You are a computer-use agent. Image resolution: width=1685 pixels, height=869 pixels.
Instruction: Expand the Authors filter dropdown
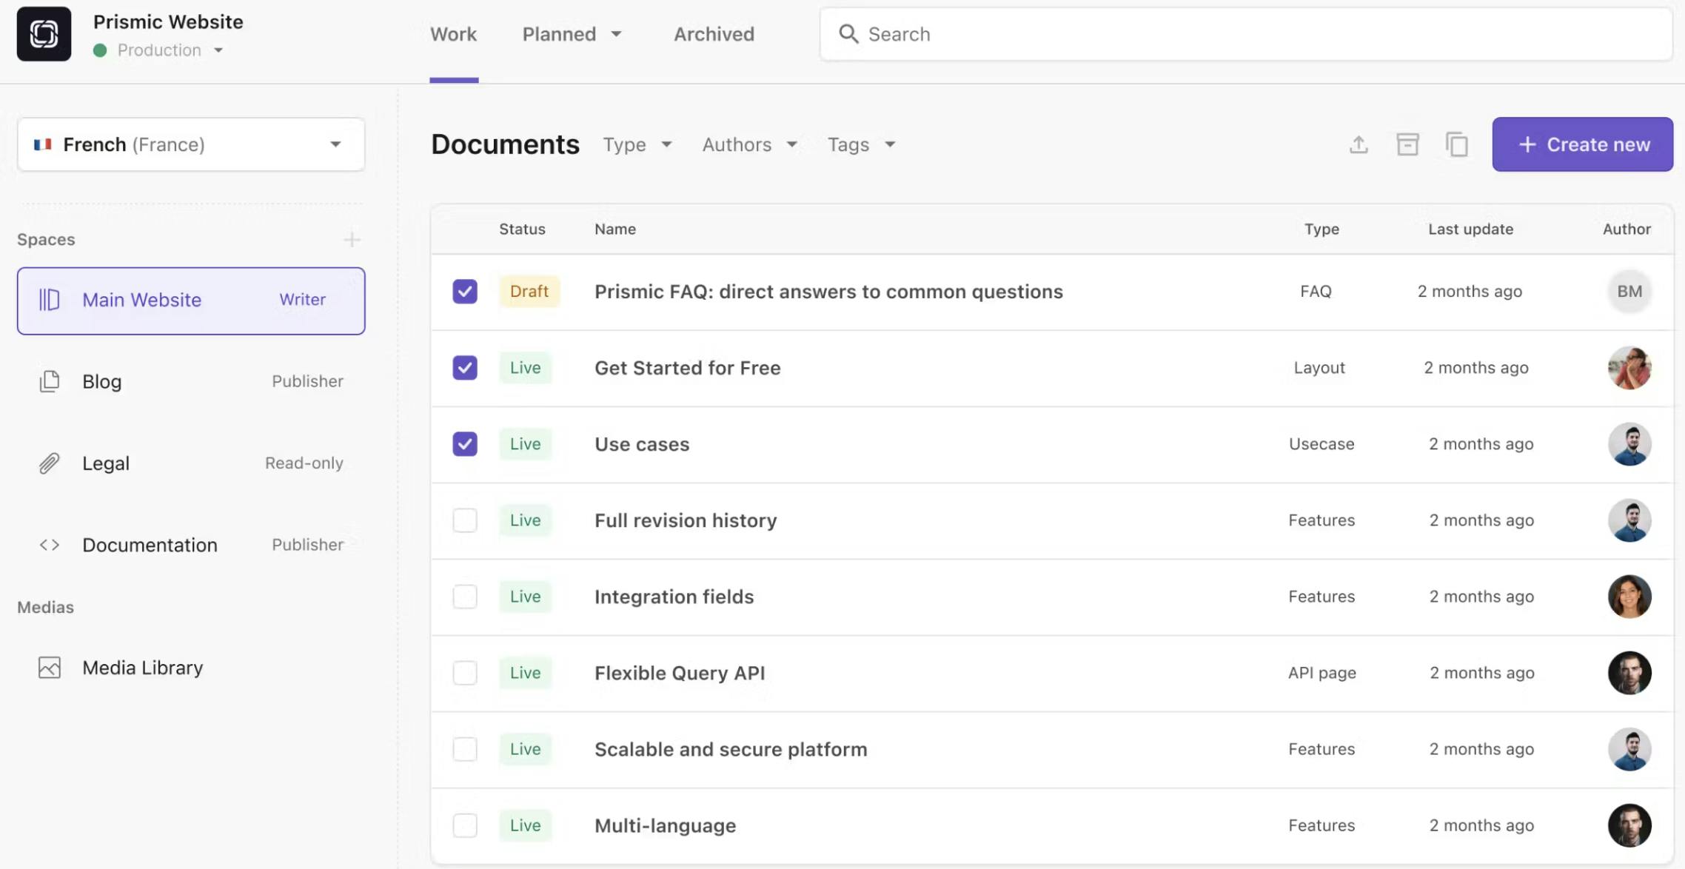click(x=749, y=144)
